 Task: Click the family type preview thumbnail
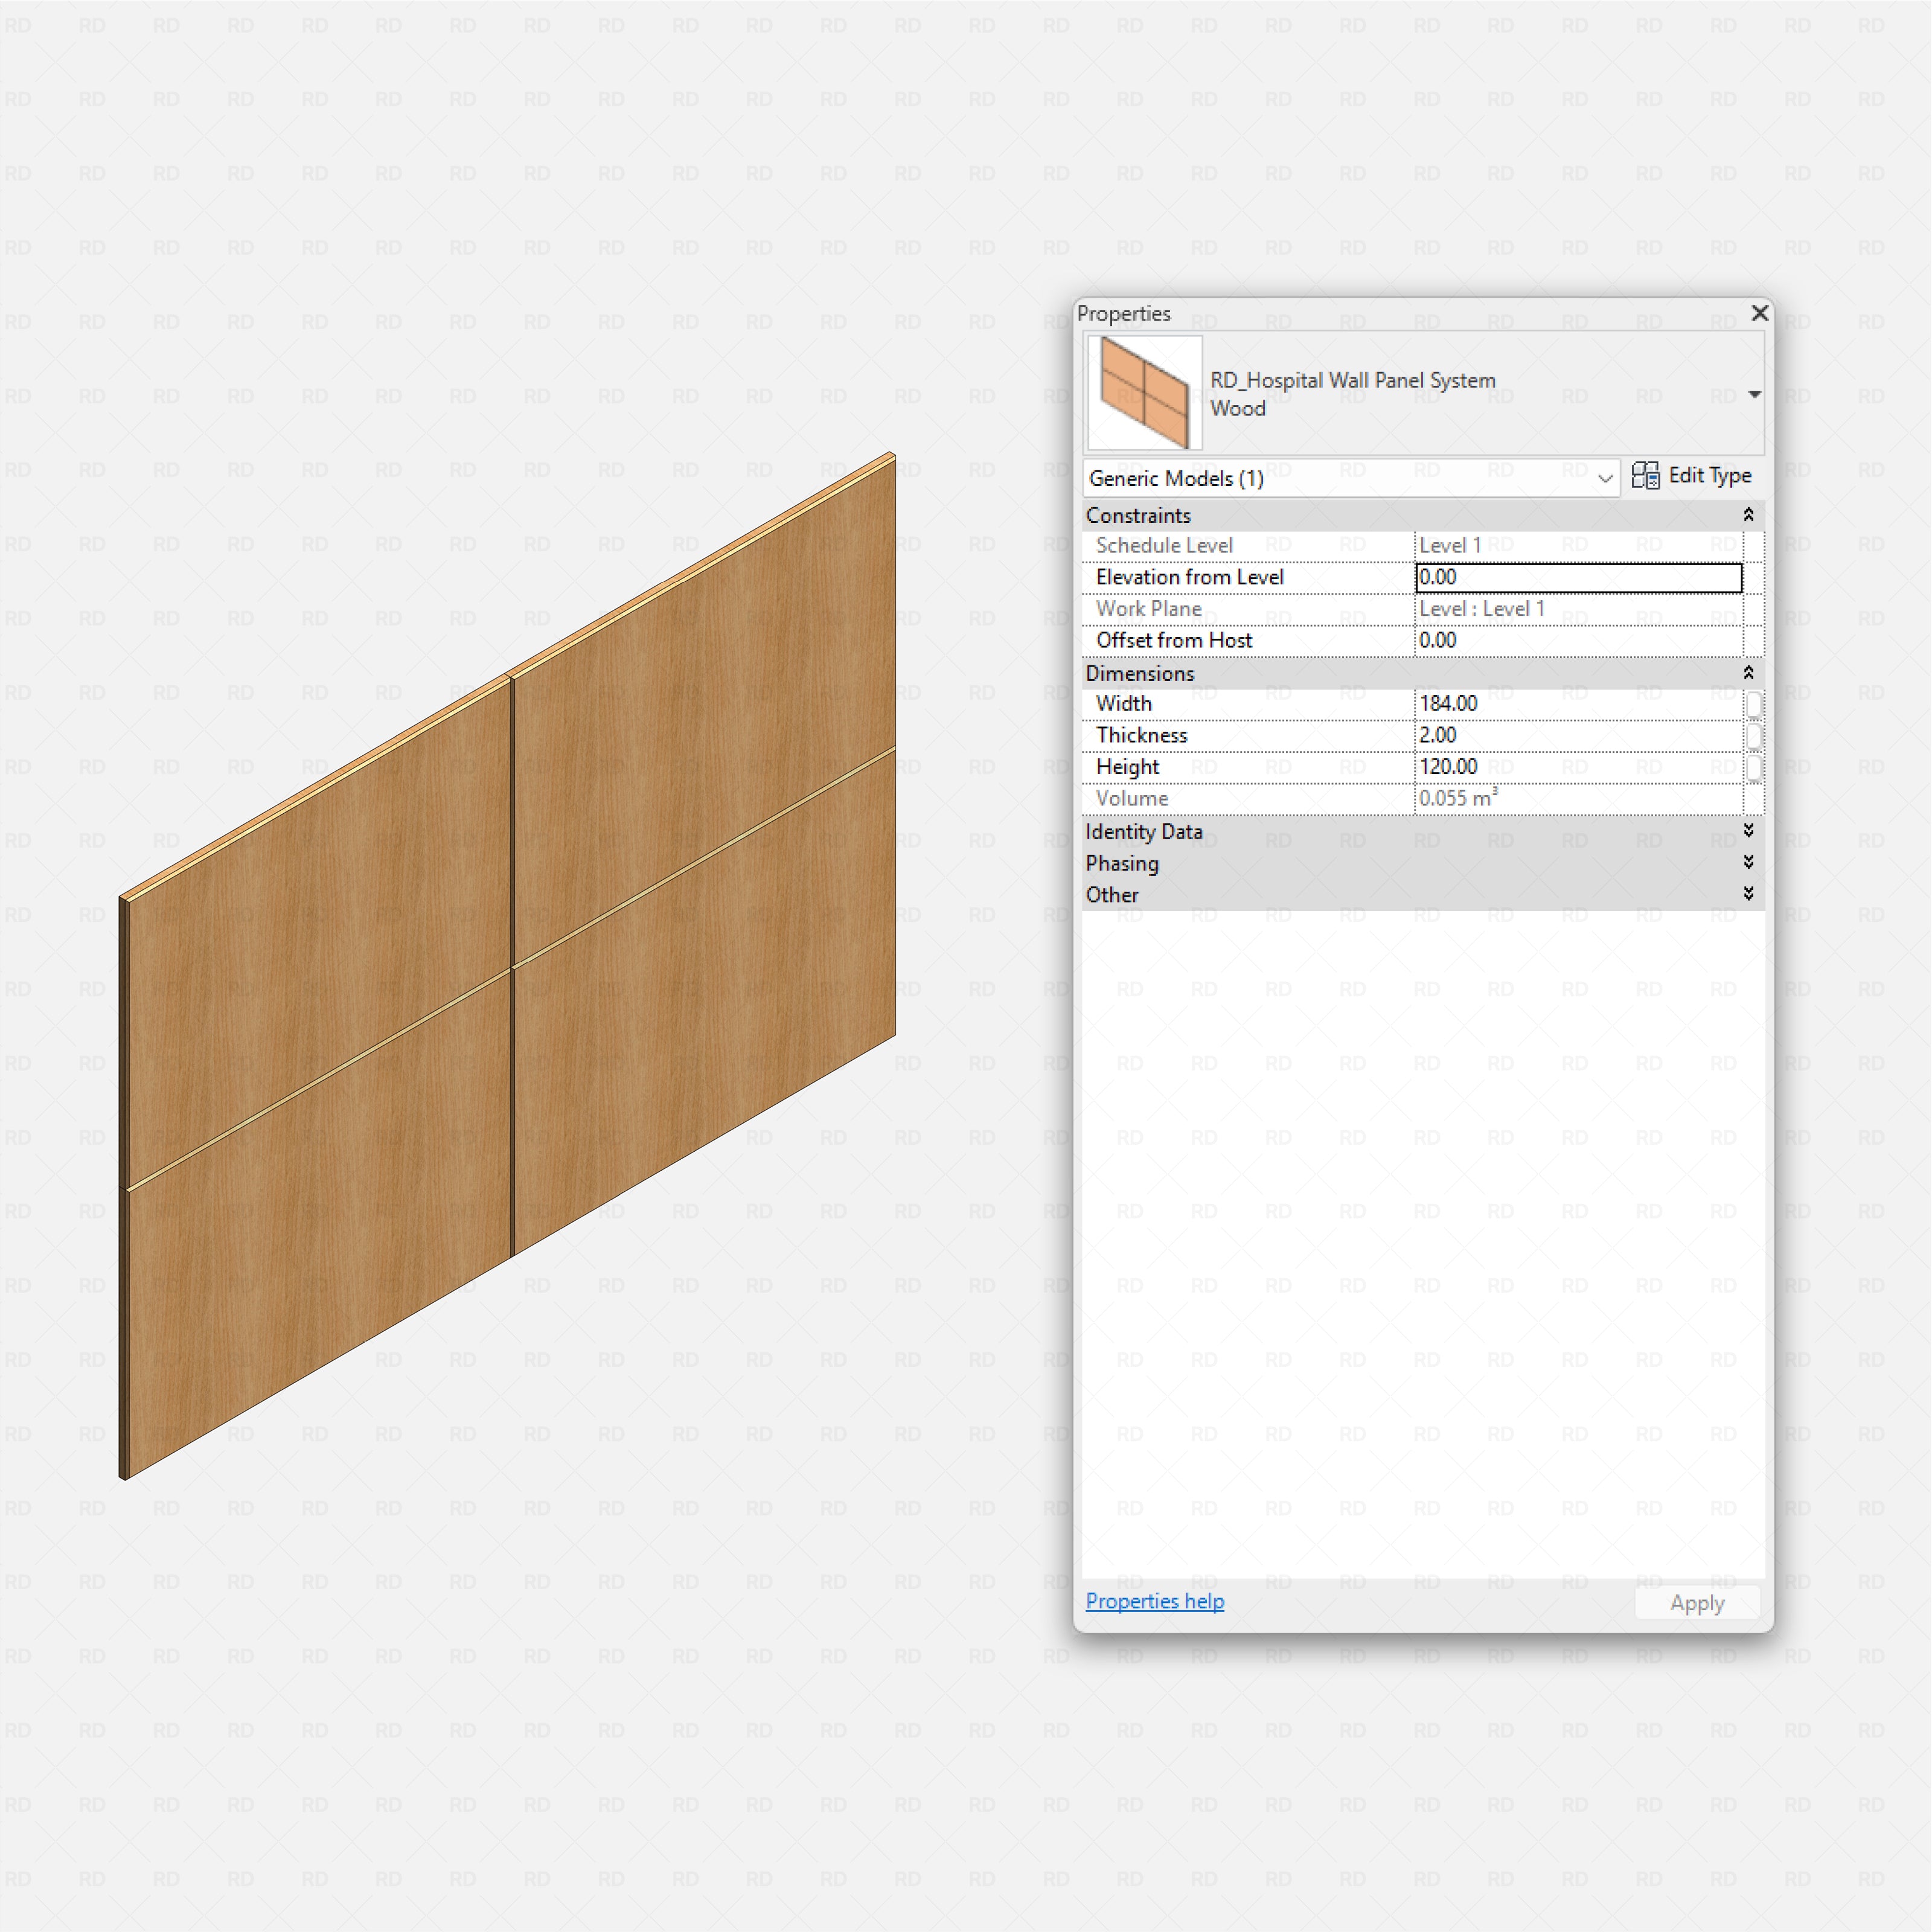[x=1143, y=392]
